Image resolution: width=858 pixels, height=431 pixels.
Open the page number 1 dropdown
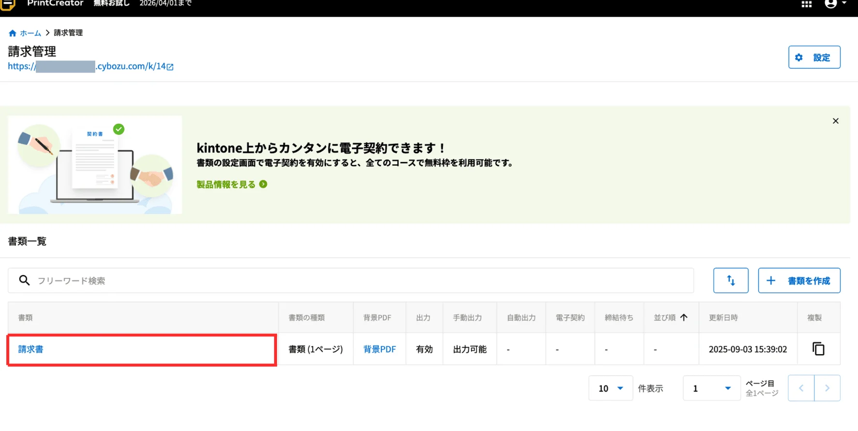click(712, 388)
